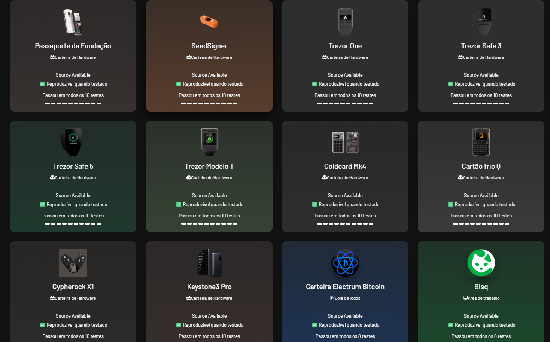
Task: Click 'Source Available' on Cypherock X1 card
Action: click(x=73, y=316)
